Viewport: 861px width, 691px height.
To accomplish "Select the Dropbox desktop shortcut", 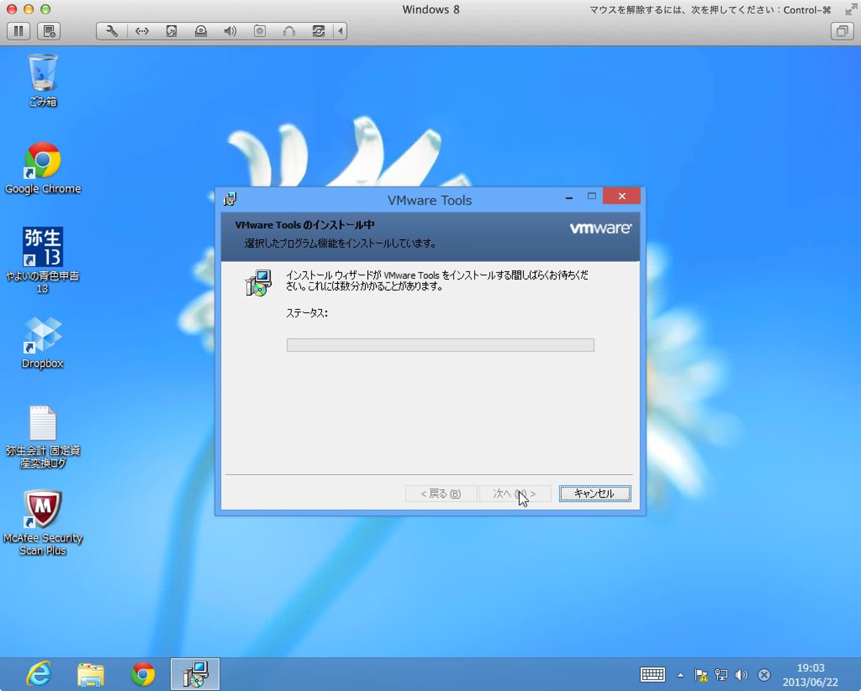I will [42, 342].
